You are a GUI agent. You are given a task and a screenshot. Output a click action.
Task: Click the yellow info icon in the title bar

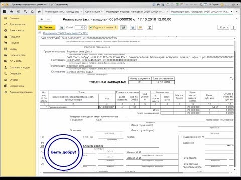click(222, 5)
